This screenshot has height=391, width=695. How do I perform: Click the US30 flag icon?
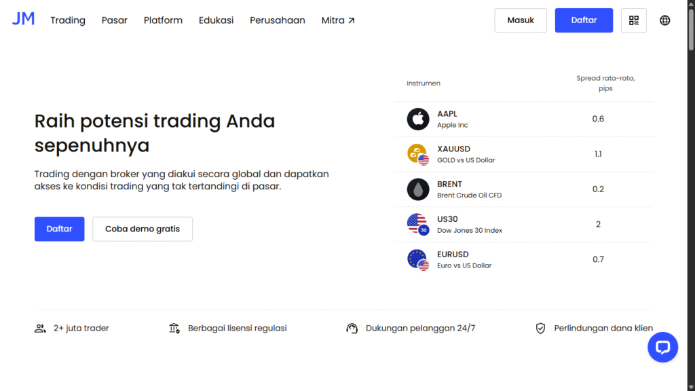[418, 224]
